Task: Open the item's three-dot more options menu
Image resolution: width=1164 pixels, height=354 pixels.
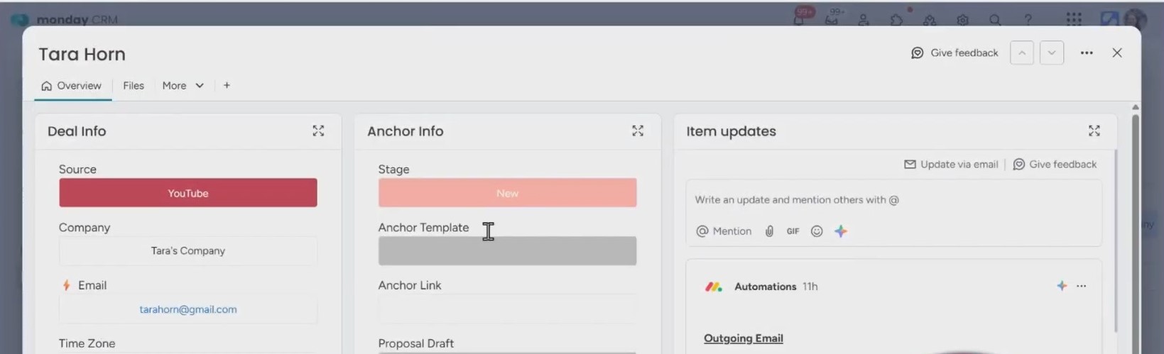Action: point(1087,52)
